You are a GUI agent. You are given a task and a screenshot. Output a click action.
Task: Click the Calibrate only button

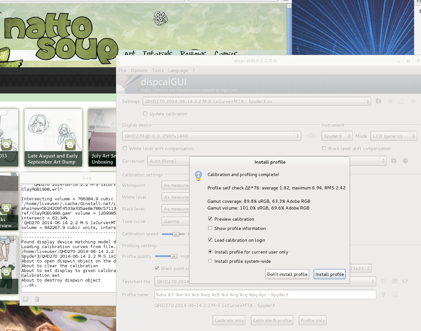coord(229,320)
